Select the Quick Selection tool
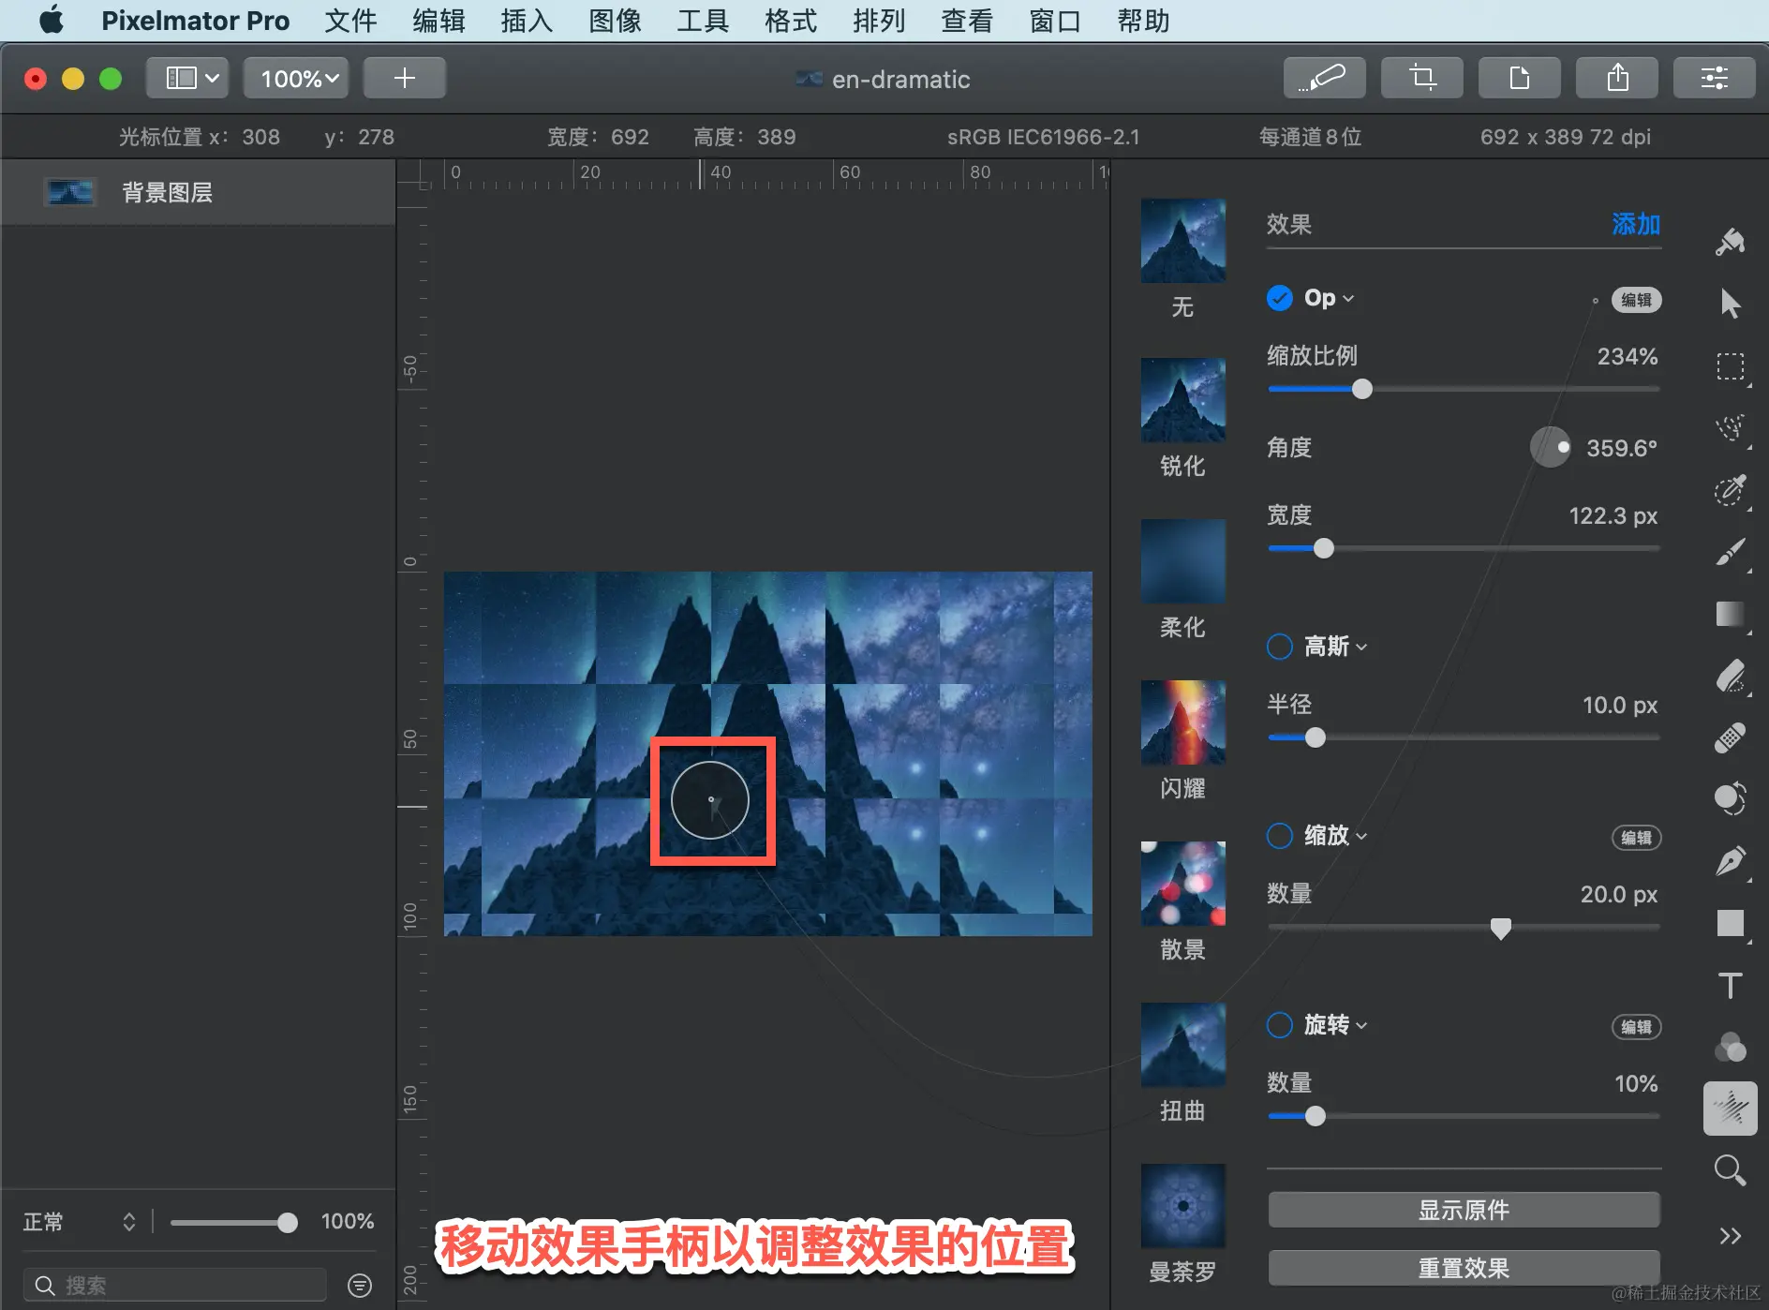 tap(1730, 428)
